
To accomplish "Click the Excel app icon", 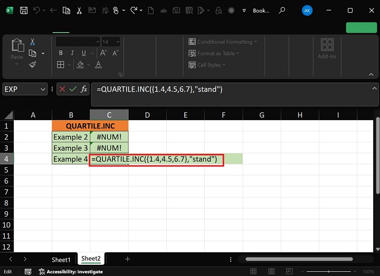I will (x=9, y=11).
